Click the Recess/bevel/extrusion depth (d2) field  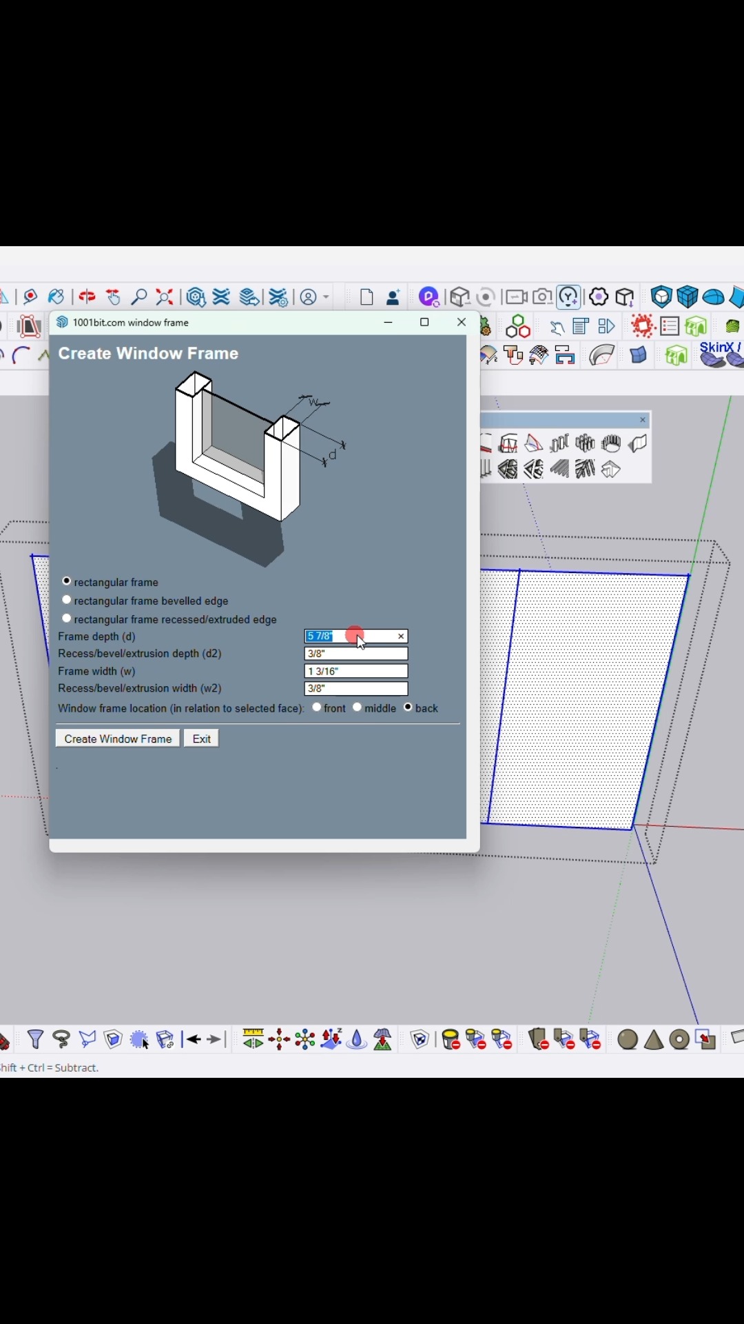click(x=356, y=654)
